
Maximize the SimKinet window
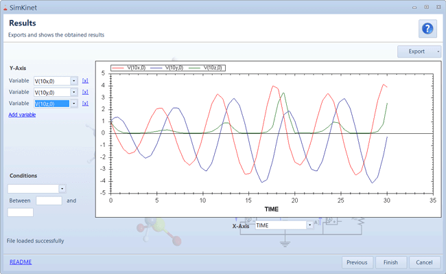[426, 8]
